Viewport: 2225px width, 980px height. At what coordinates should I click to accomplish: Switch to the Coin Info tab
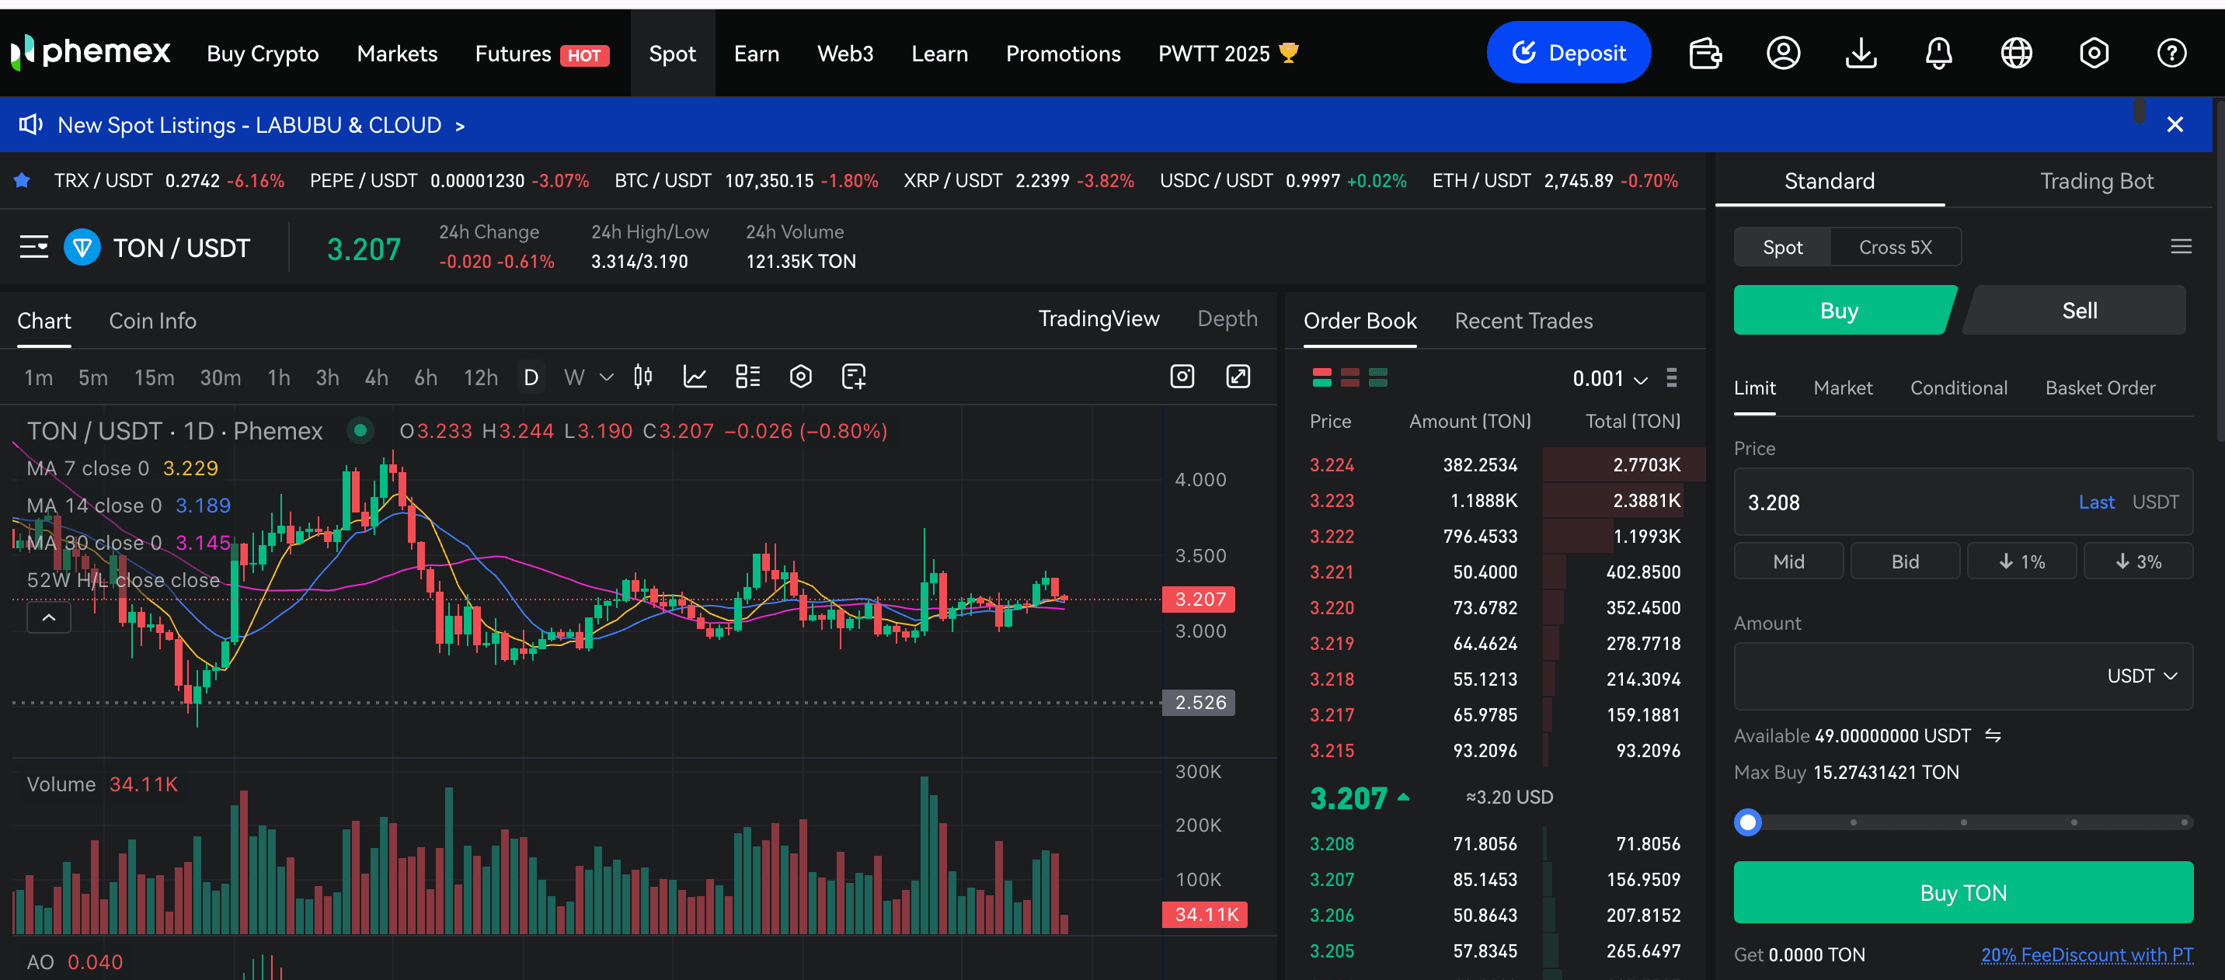click(x=153, y=321)
